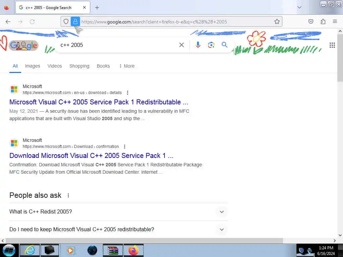Click the horizontal scrollbar thumb

coord(144,241)
